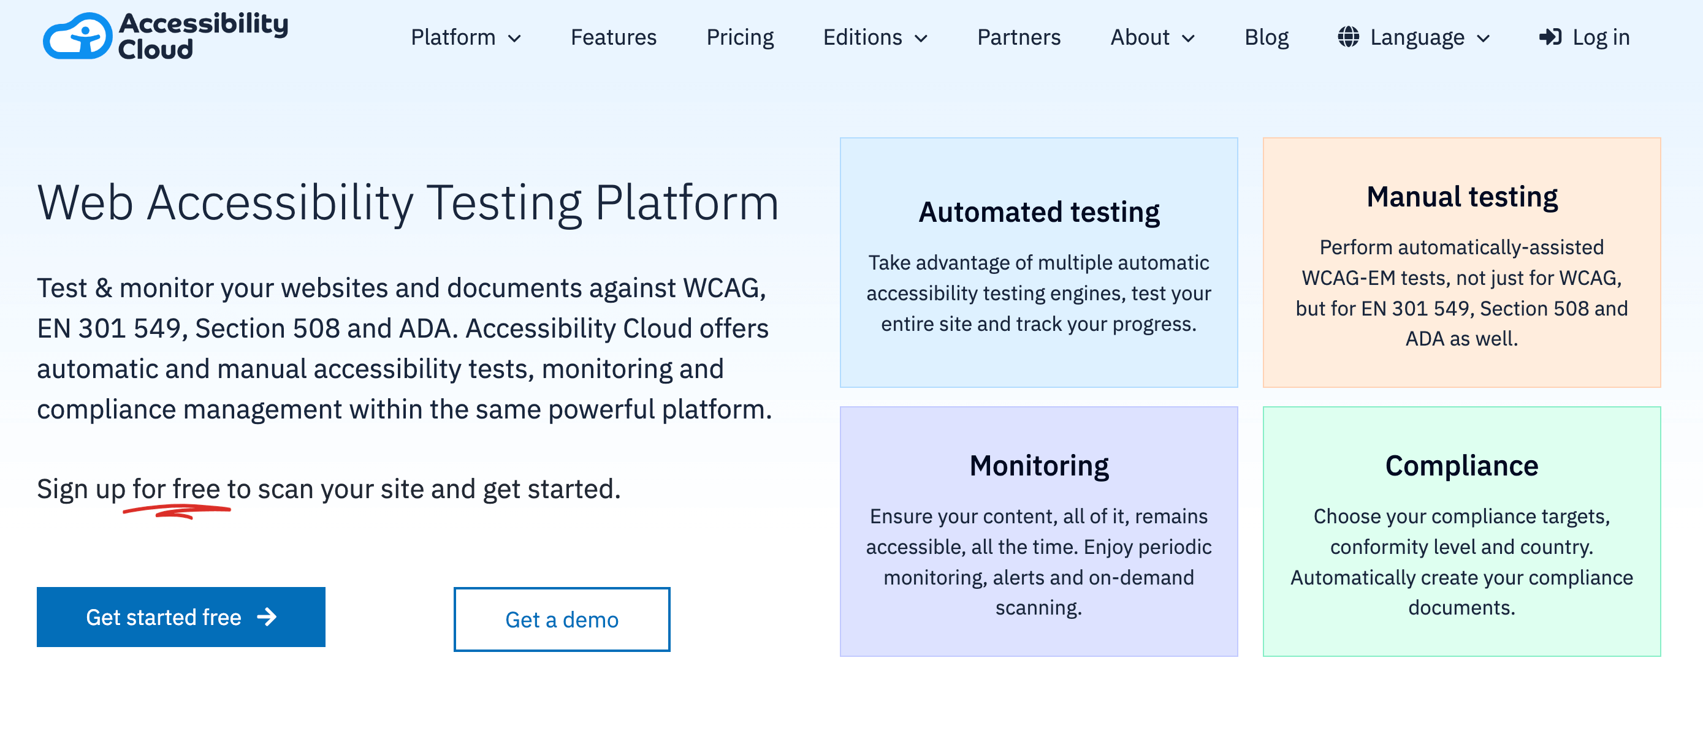Click the log in arrow icon
1703x750 pixels.
coord(1550,37)
